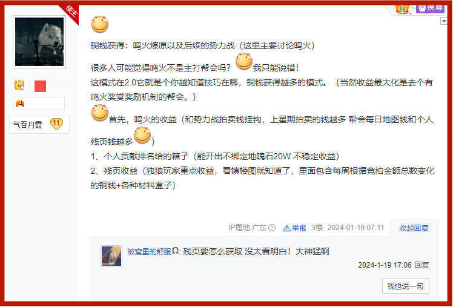Screen dimensions: 453x307
Task: Click the first smiley emoticon at post top
Action: [x=100, y=24]
